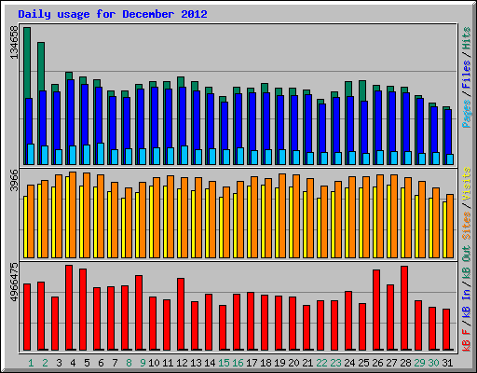Image resolution: width=477 pixels, height=373 pixels.
Task: Click the cyan pages bar for day 1
Action: point(31,154)
